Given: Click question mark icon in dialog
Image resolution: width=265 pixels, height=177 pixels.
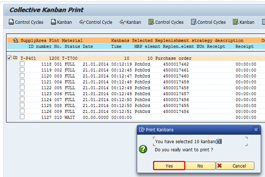Looking at the screenshot, I should click(143, 149).
